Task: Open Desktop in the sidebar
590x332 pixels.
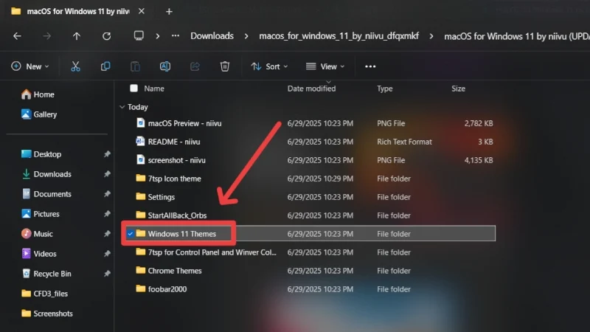Action: [41, 154]
